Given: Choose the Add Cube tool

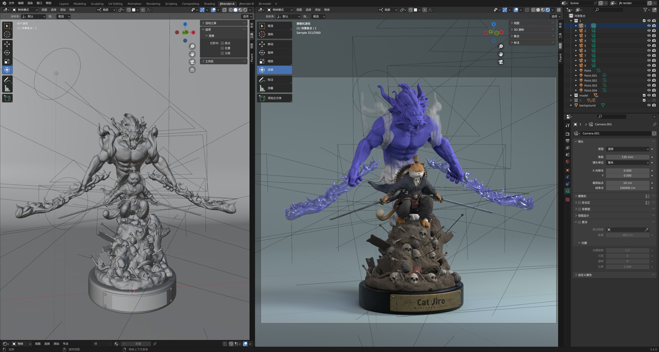Looking at the screenshot, I should coord(274,98).
